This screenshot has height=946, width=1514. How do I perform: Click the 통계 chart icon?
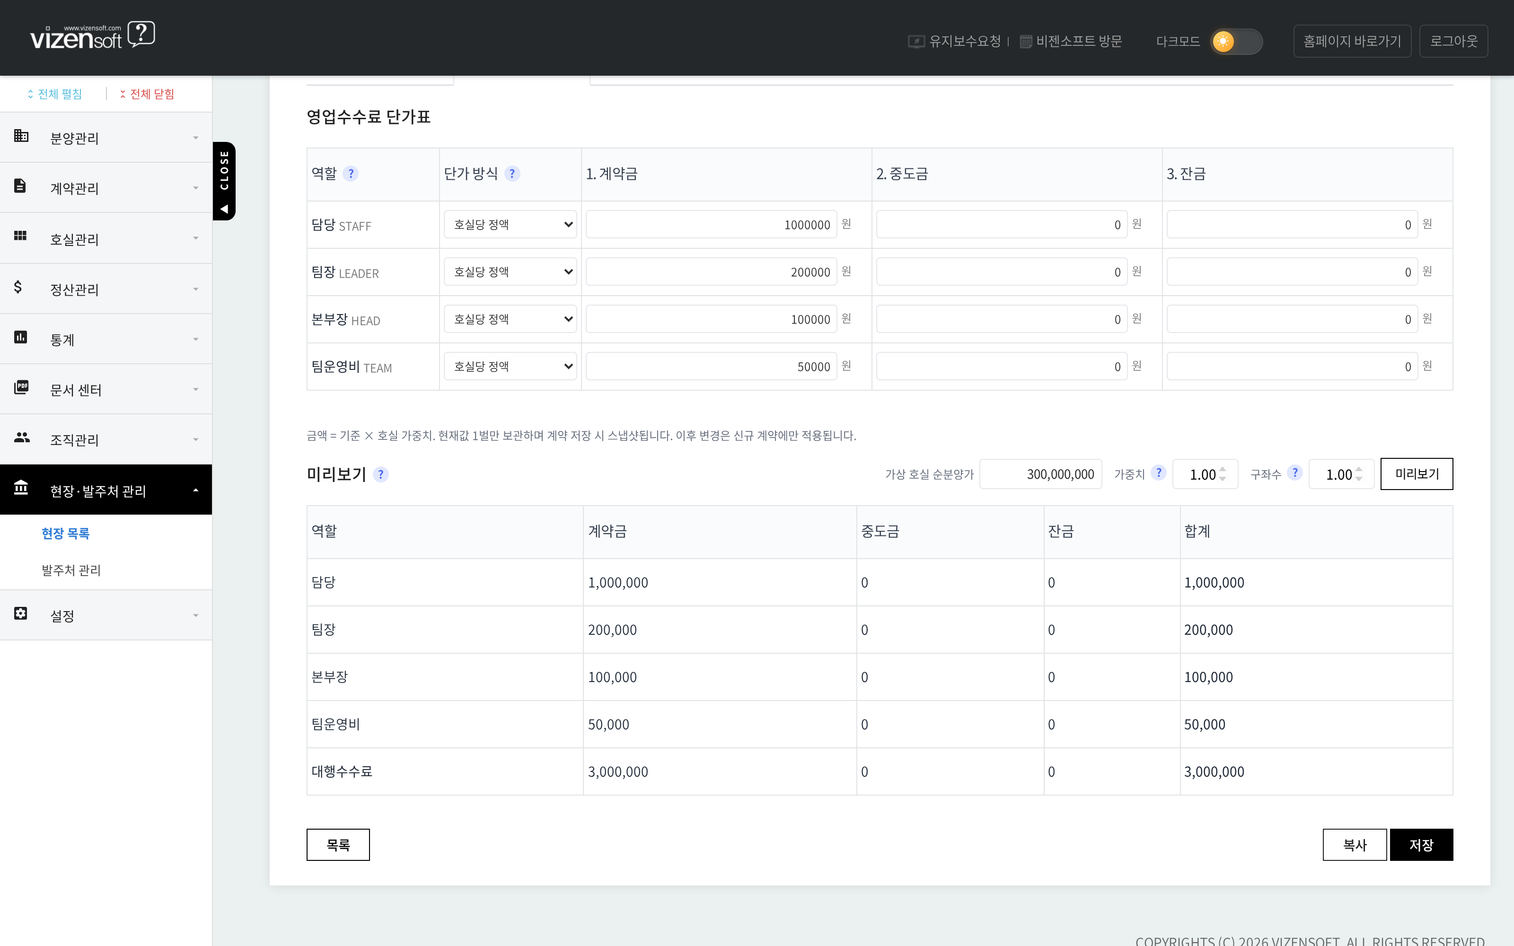tap(20, 337)
